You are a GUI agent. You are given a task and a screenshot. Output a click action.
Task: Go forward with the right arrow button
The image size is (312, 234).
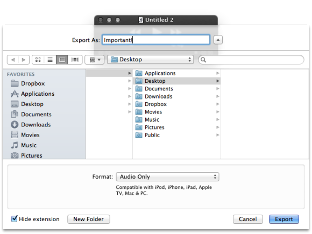(x=24, y=60)
